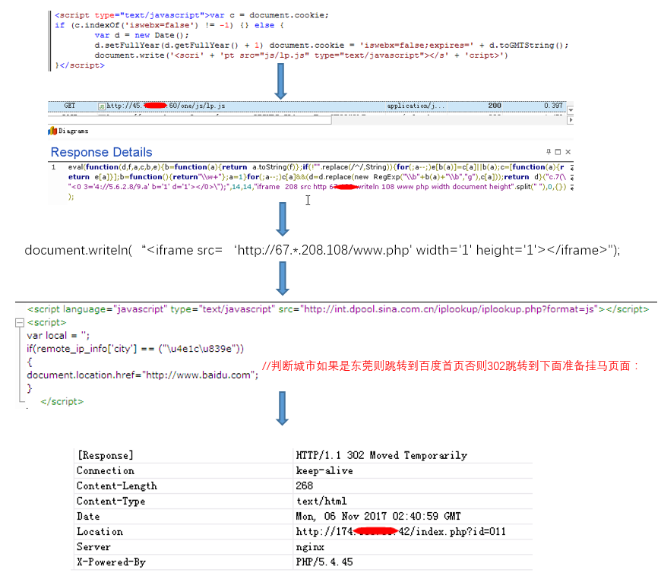Close the Response Details panel
The height and width of the screenshot is (579, 661).
pos(568,152)
